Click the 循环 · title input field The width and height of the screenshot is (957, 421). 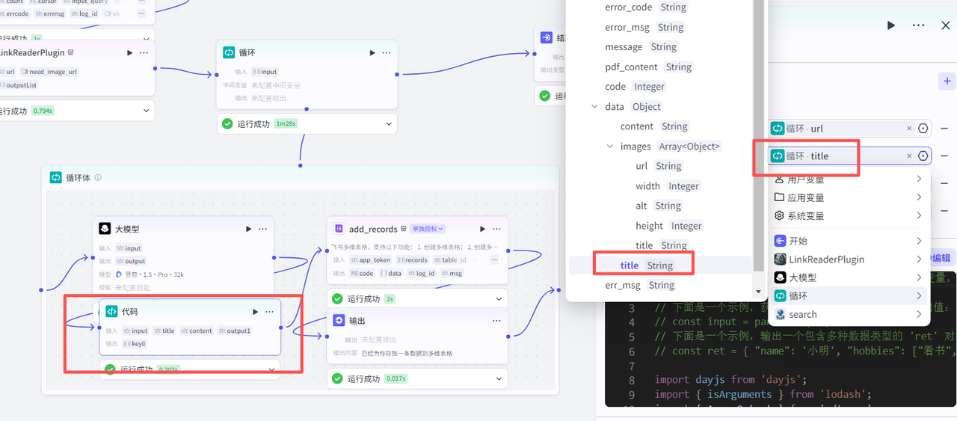(850, 156)
